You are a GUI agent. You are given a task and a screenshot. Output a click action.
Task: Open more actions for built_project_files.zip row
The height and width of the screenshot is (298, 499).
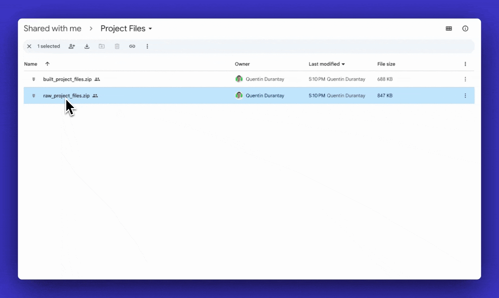click(x=465, y=79)
